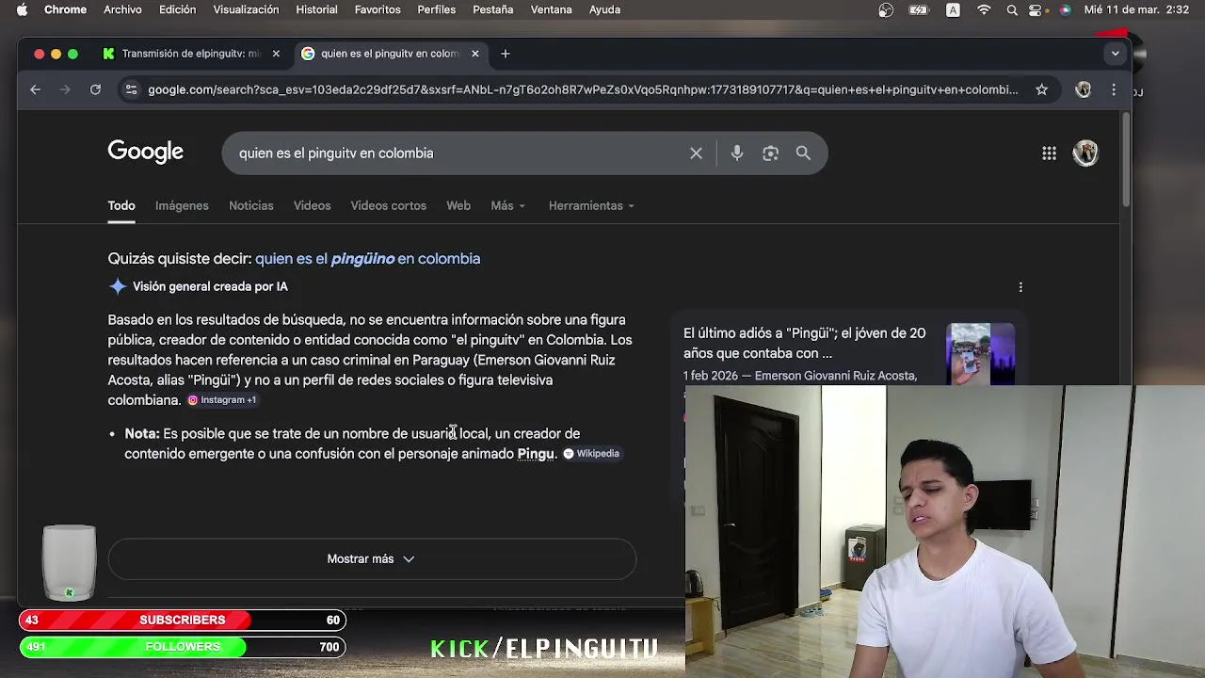1205x678 pixels.
Task: Open Siri from the menu bar
Action: pos(1065,9)
